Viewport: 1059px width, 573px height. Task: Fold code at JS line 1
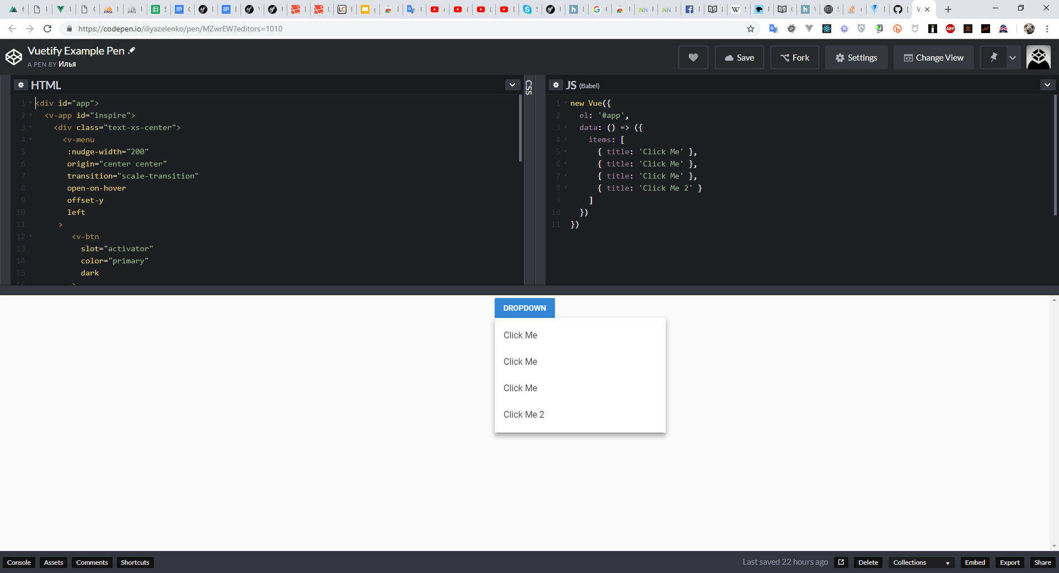point(565,103)
